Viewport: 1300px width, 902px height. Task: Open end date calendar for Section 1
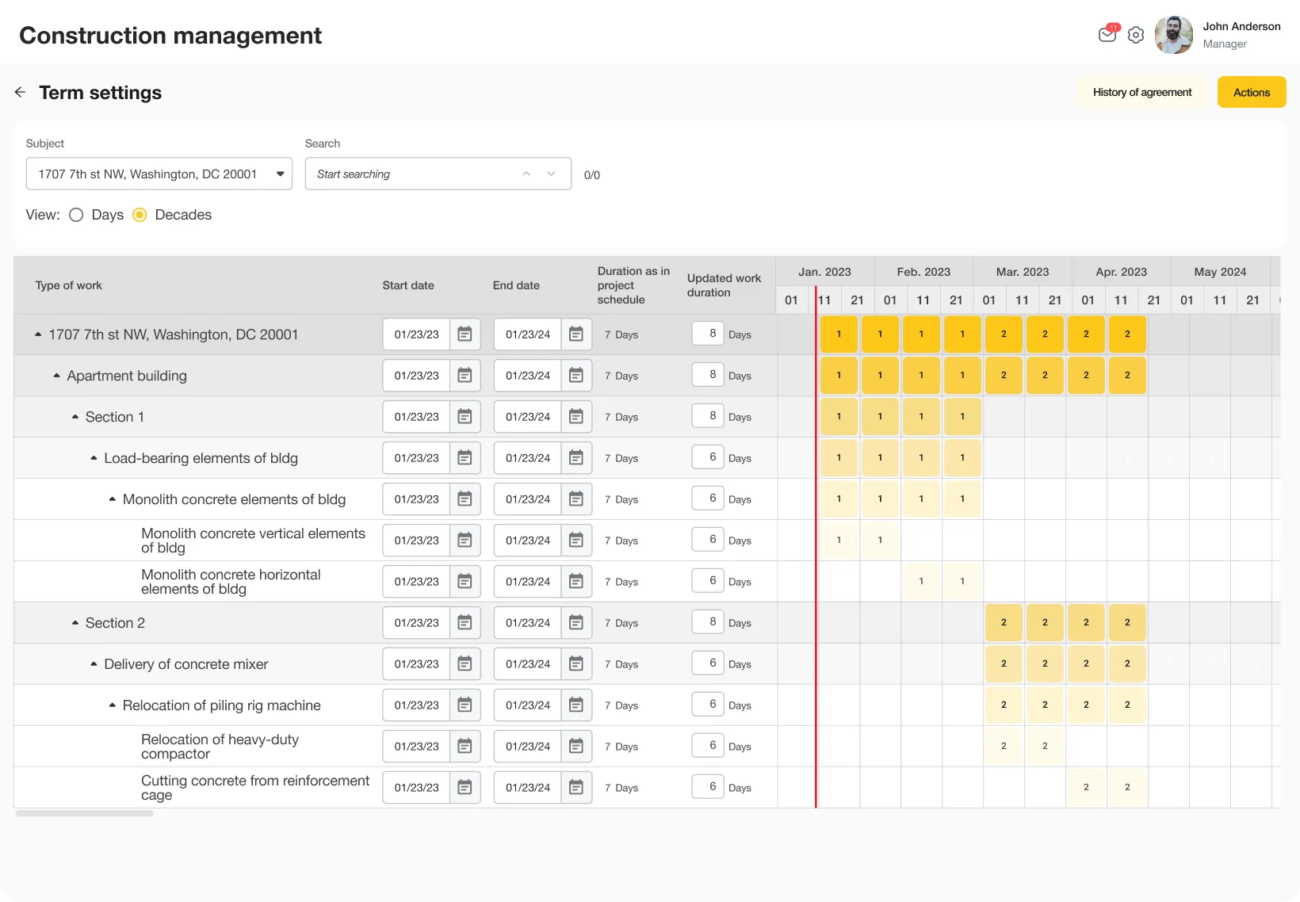click(x=576, y=417)
